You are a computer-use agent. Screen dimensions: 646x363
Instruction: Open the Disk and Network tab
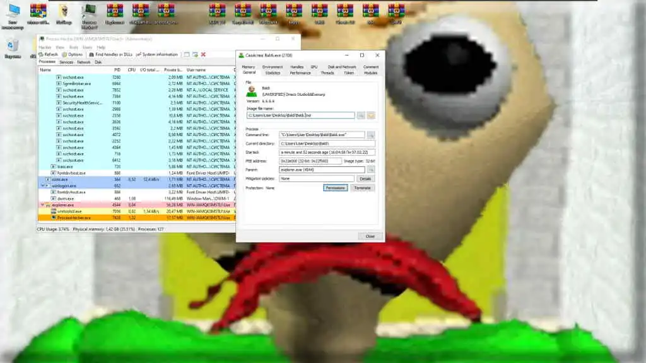coord(341,67)
